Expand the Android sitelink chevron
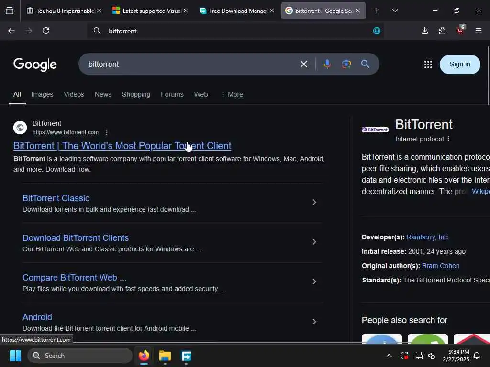Image resolution: width=490 pixels, height=367 pixels. coord(314,322)
